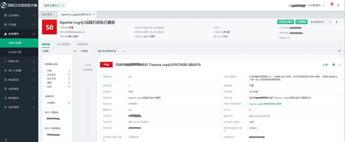The width and height of the screenshot is (345, 142).
Task: Click the window expand icon above the alert card
Action: coord(339,51)
